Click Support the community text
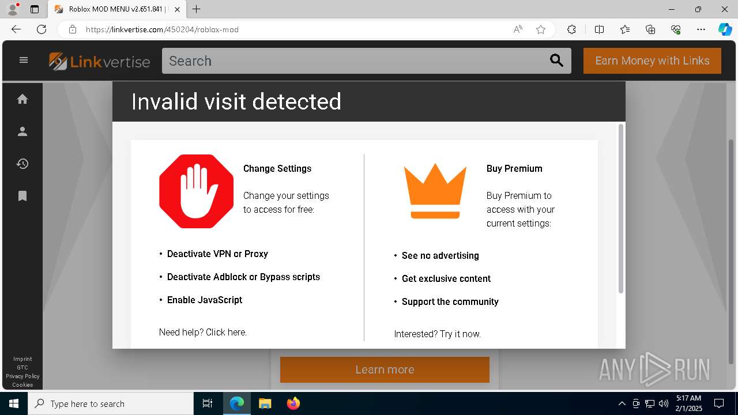Viewport: 738px width, 415px height. [x=450, y=301]
